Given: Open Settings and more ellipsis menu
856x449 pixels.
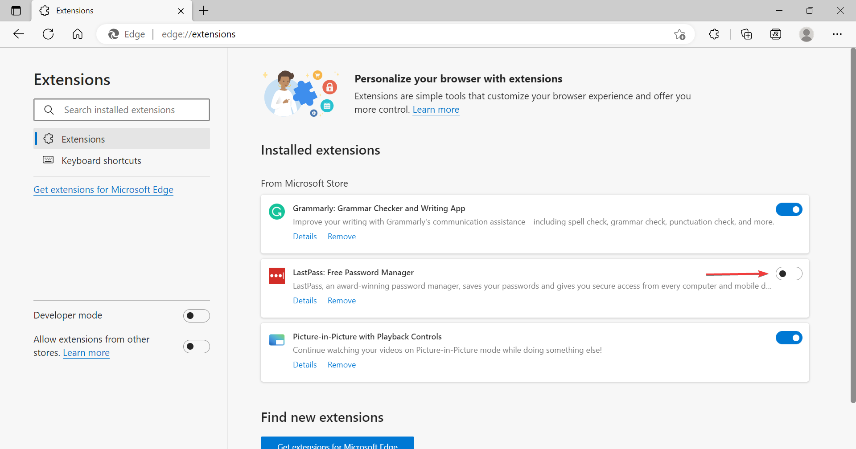Looking at the screenshot, I should coord(837,34).
